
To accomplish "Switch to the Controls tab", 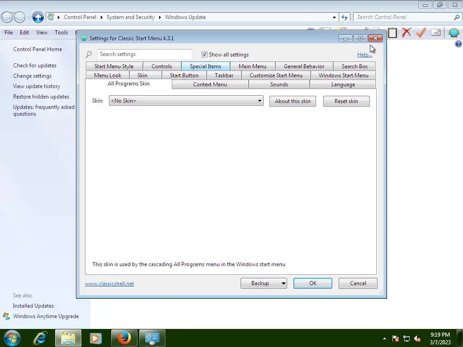I will [161, 66].
